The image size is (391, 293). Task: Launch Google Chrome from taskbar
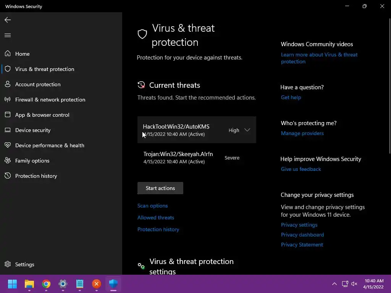[46, 284]
